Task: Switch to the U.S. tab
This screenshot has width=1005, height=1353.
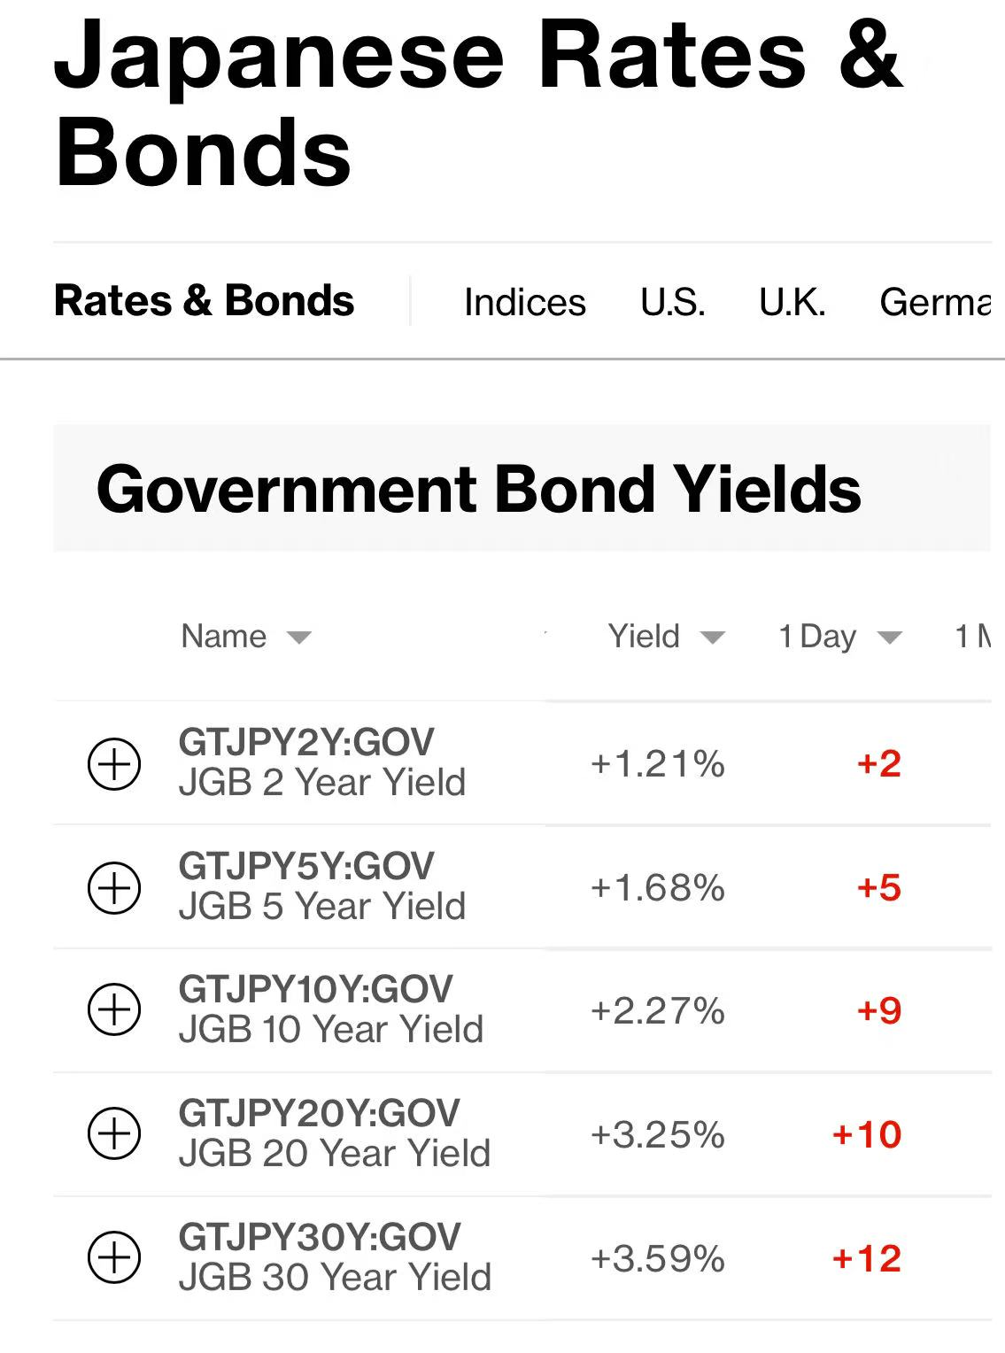Action: [x=673, y=303]
